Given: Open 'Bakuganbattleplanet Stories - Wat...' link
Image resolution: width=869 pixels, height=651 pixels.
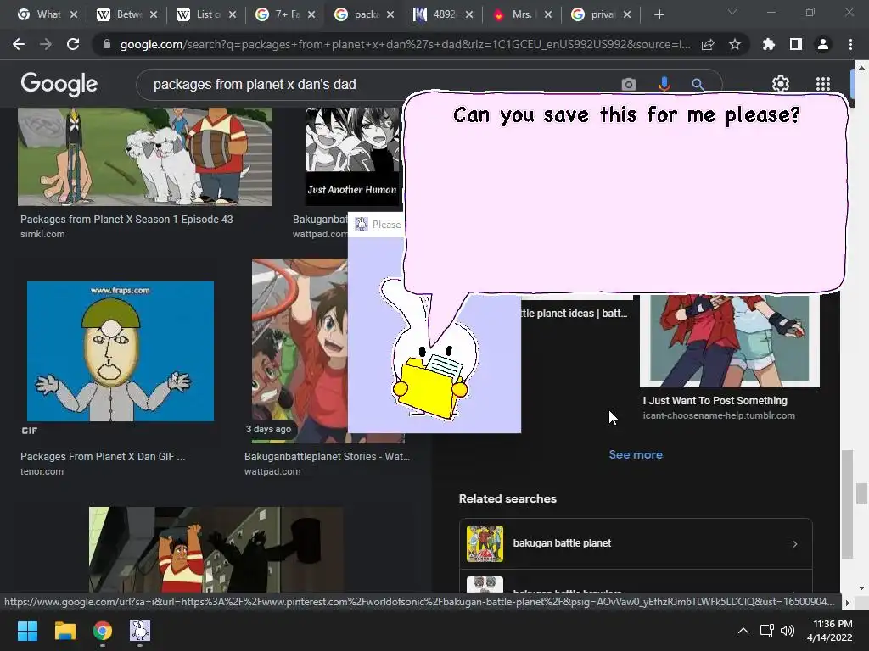Looking at the screenshot, I should [x=327, y=457].
